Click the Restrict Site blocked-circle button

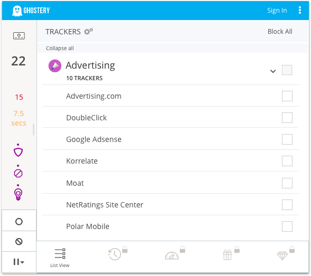[19, 241]
